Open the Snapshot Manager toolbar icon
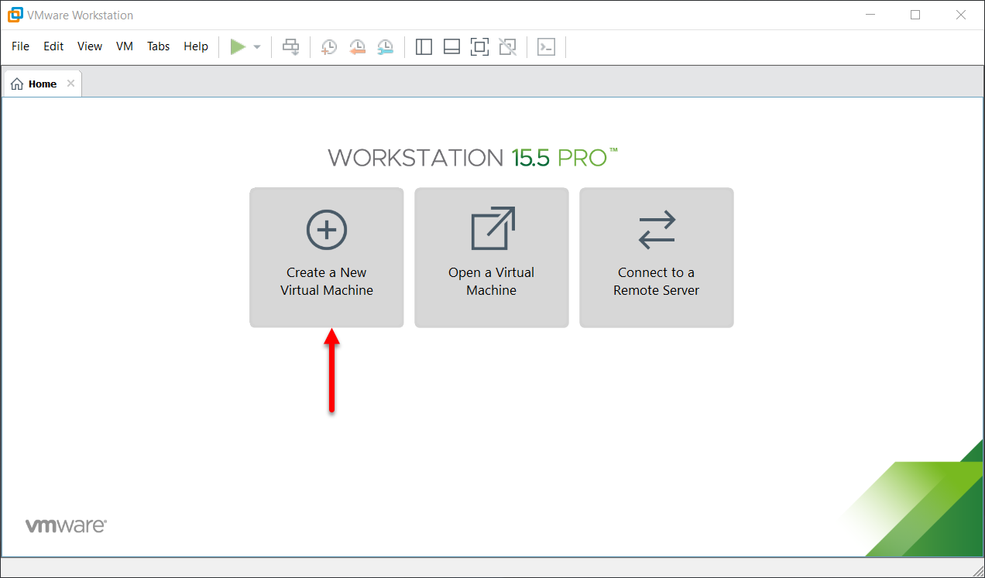Image resolution: width=985 pixels, height=578 pixels. [385, 47]
